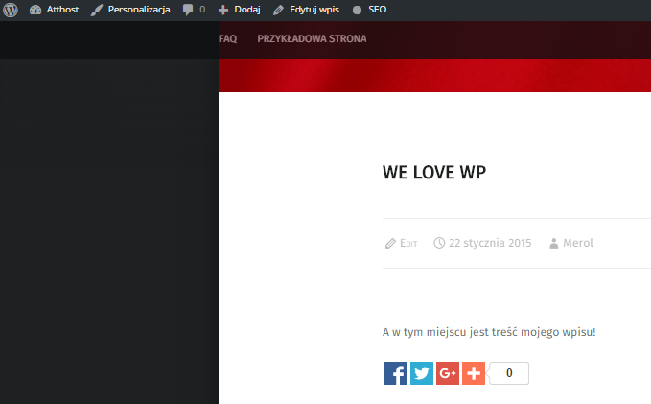
Task: Click the author person icon
Action: point(554,243)
